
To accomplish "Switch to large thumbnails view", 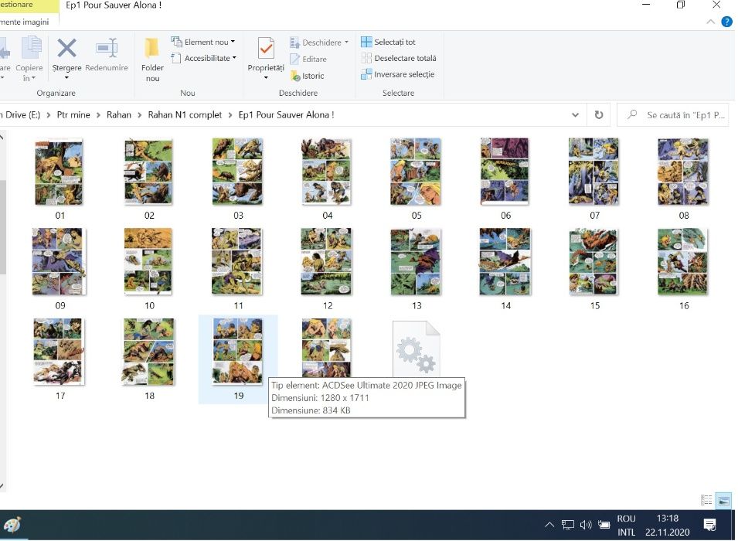I will 723,500.
